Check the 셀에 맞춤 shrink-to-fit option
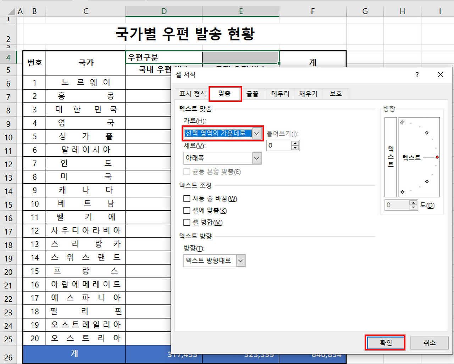Image resolution: width=454 pixels, height=364 pixels. tap(187, 211)
